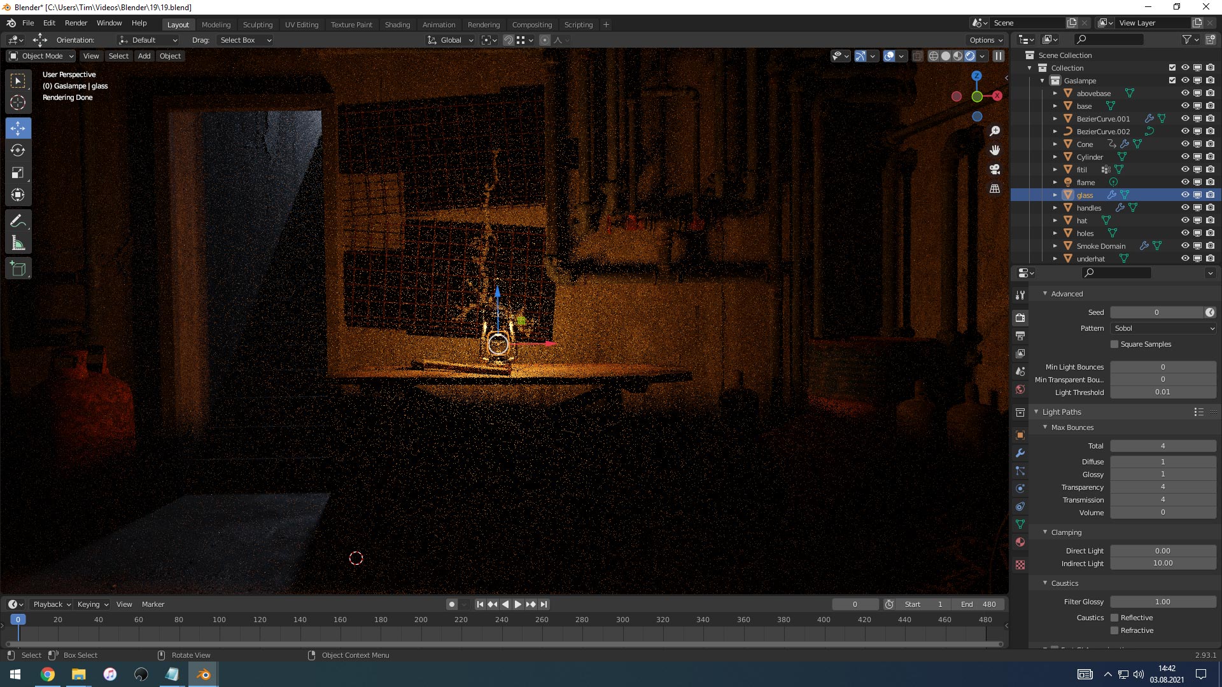Viewport: 1222px width, 687px height.
Task: Add a new workspace tab with plus
Action: [606, 25]
